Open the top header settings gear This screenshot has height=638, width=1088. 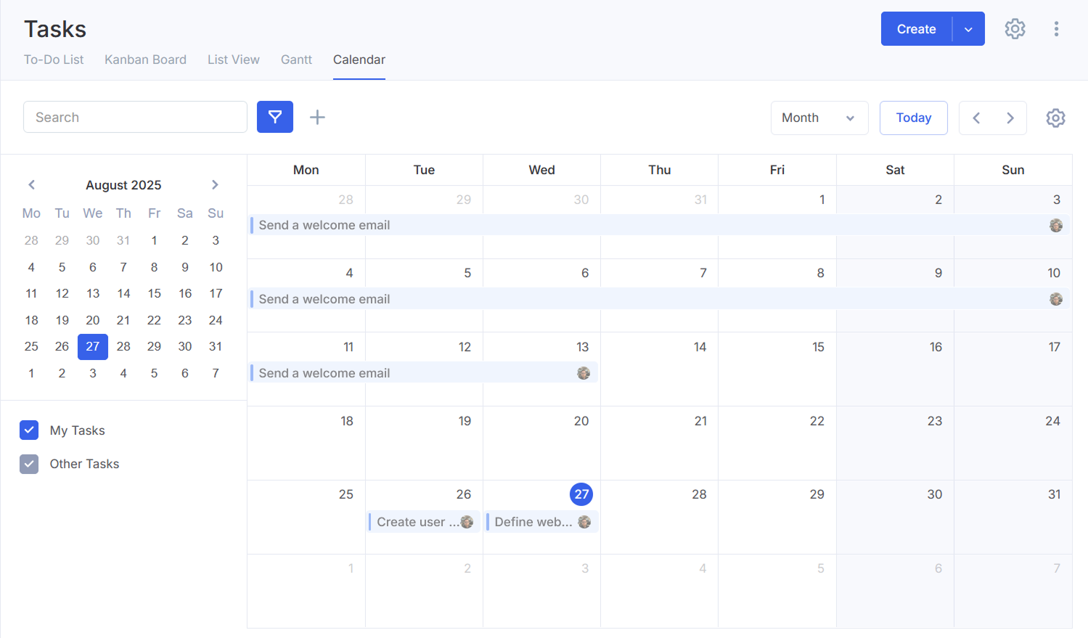(1015, 29)
